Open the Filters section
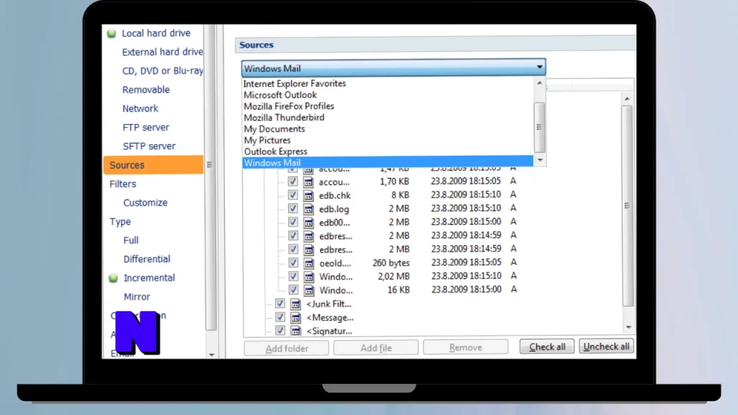 (123, 184)
